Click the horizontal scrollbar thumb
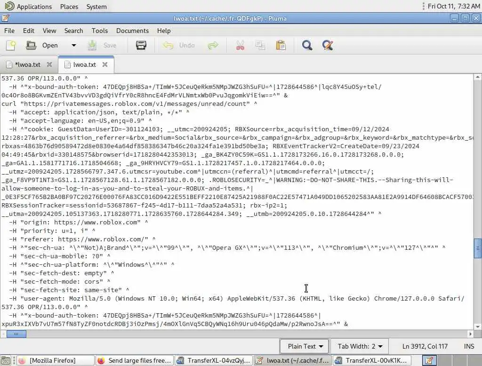This screenshot has width=482, height=366. 16,334
